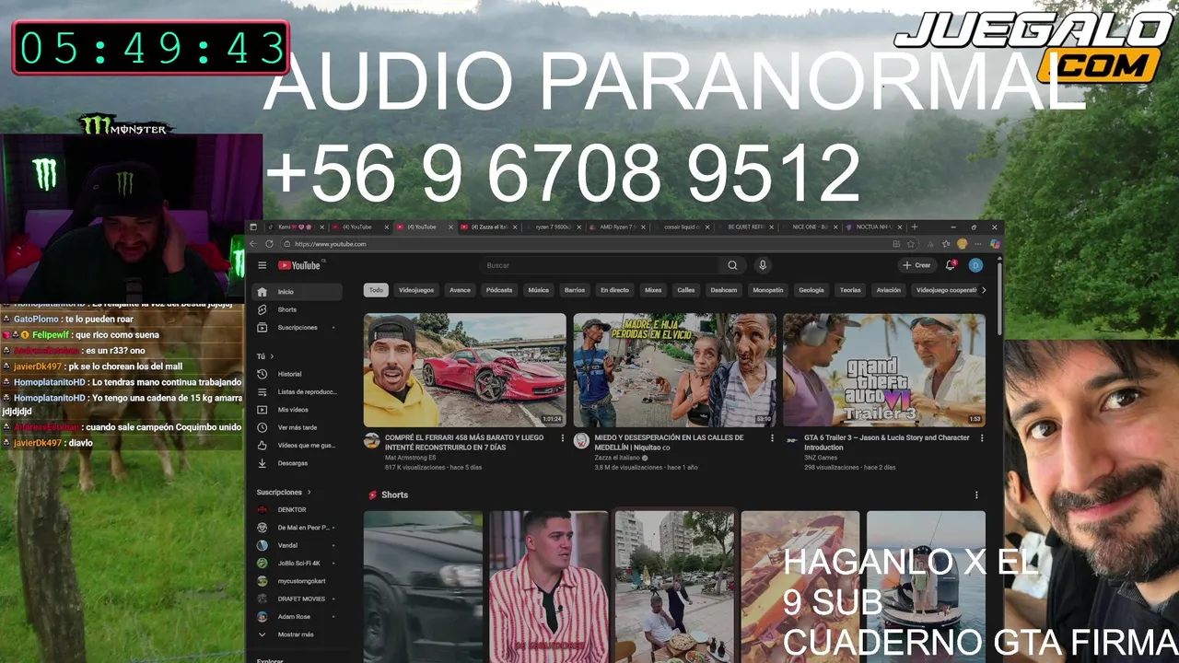Switch to AMD Ryzen 7 browser tab
The width and height of the screenshot is (1179, 663).
click(x=617, y=227)
